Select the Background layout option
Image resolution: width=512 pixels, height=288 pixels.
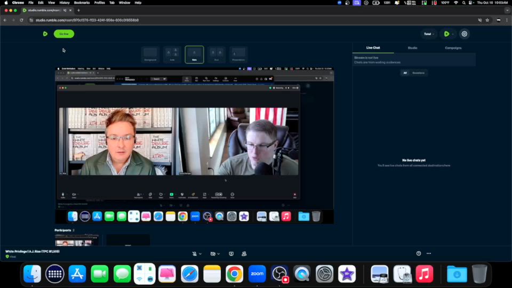click(x=150, y=54)
